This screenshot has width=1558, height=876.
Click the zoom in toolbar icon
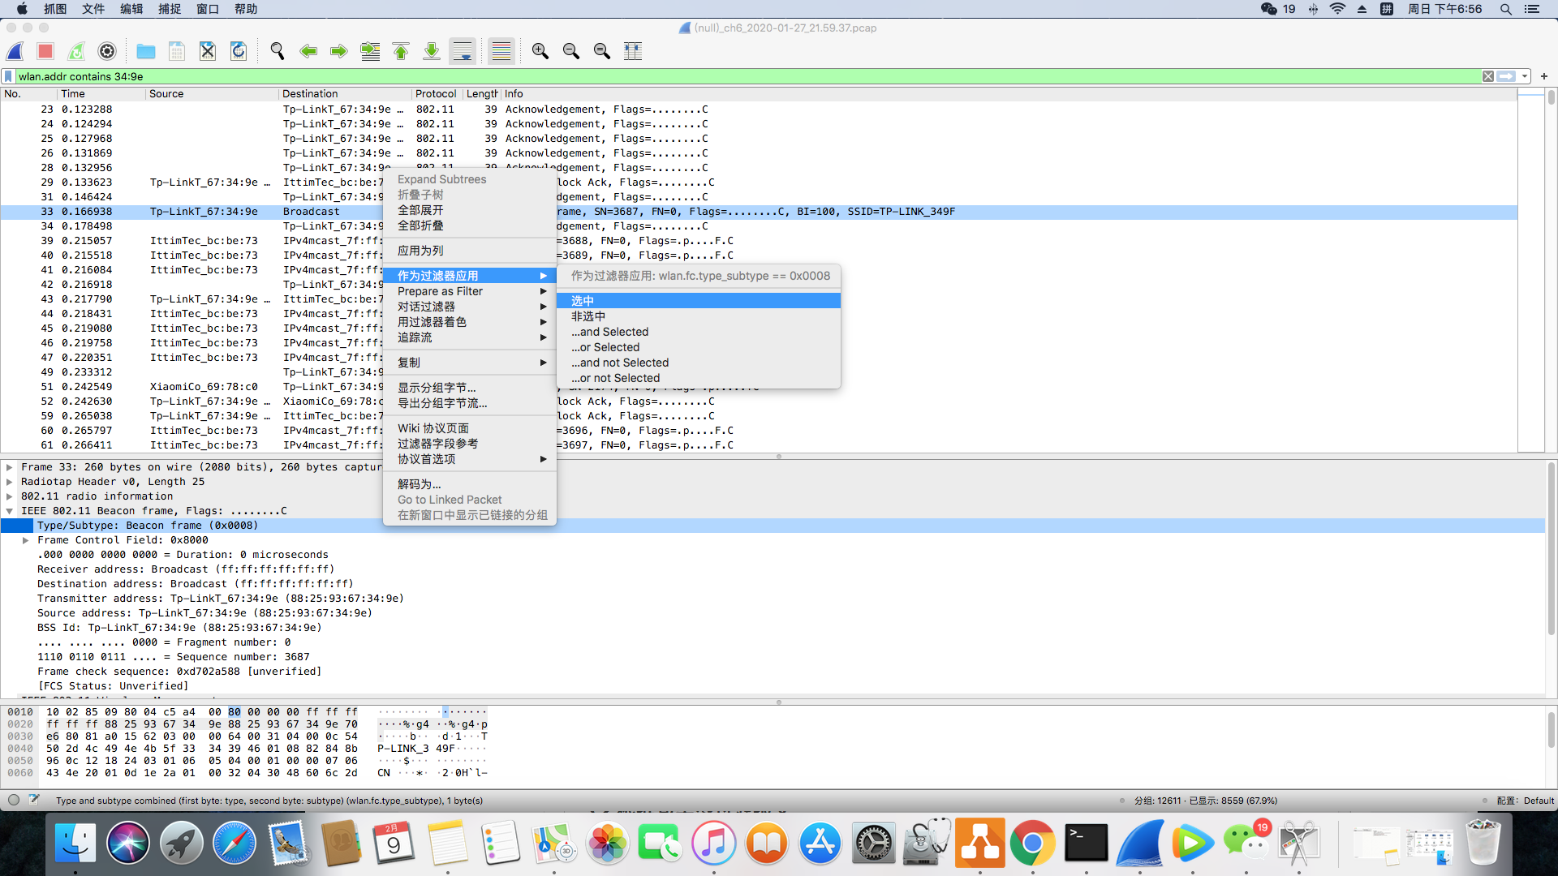540,51
